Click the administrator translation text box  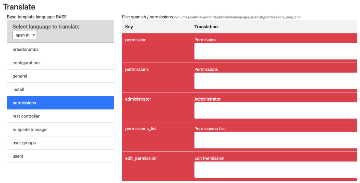click(275, 111)
